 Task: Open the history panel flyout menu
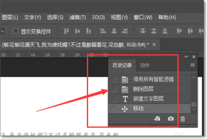point(193,65)
